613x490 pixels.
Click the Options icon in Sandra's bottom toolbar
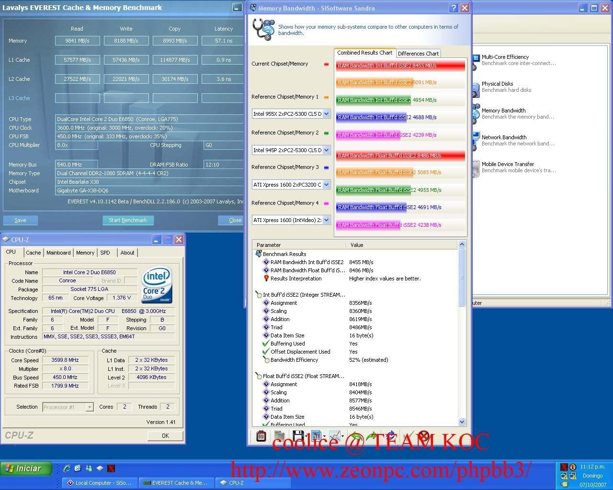(261, 436)
